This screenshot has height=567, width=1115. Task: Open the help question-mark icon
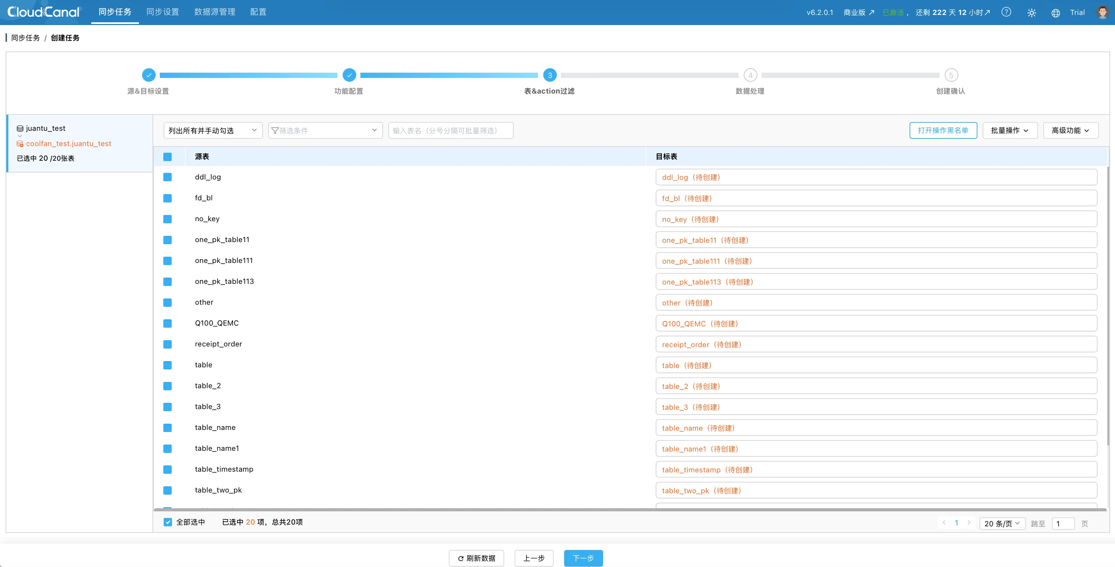1006,12
